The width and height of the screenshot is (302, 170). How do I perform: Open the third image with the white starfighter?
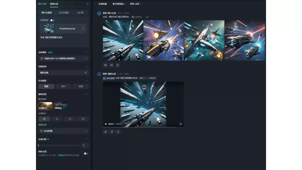click(204, 40)
